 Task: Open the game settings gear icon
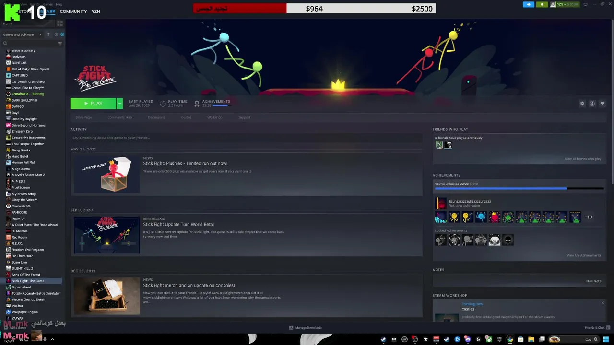point(582,103)
